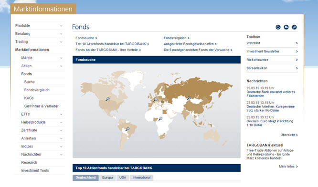Click Mehr Infos under TARGOBANK aktuell
This screenshot has height=187, width=318.
point(288,167)
